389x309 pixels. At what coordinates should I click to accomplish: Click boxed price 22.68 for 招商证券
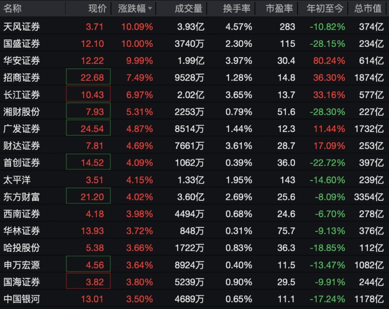coord(88,77)
